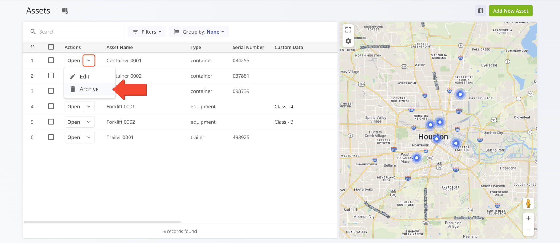Screen dimensions: 560x243
Task: Open Container 0001 asset
Action: click(74, 60)
